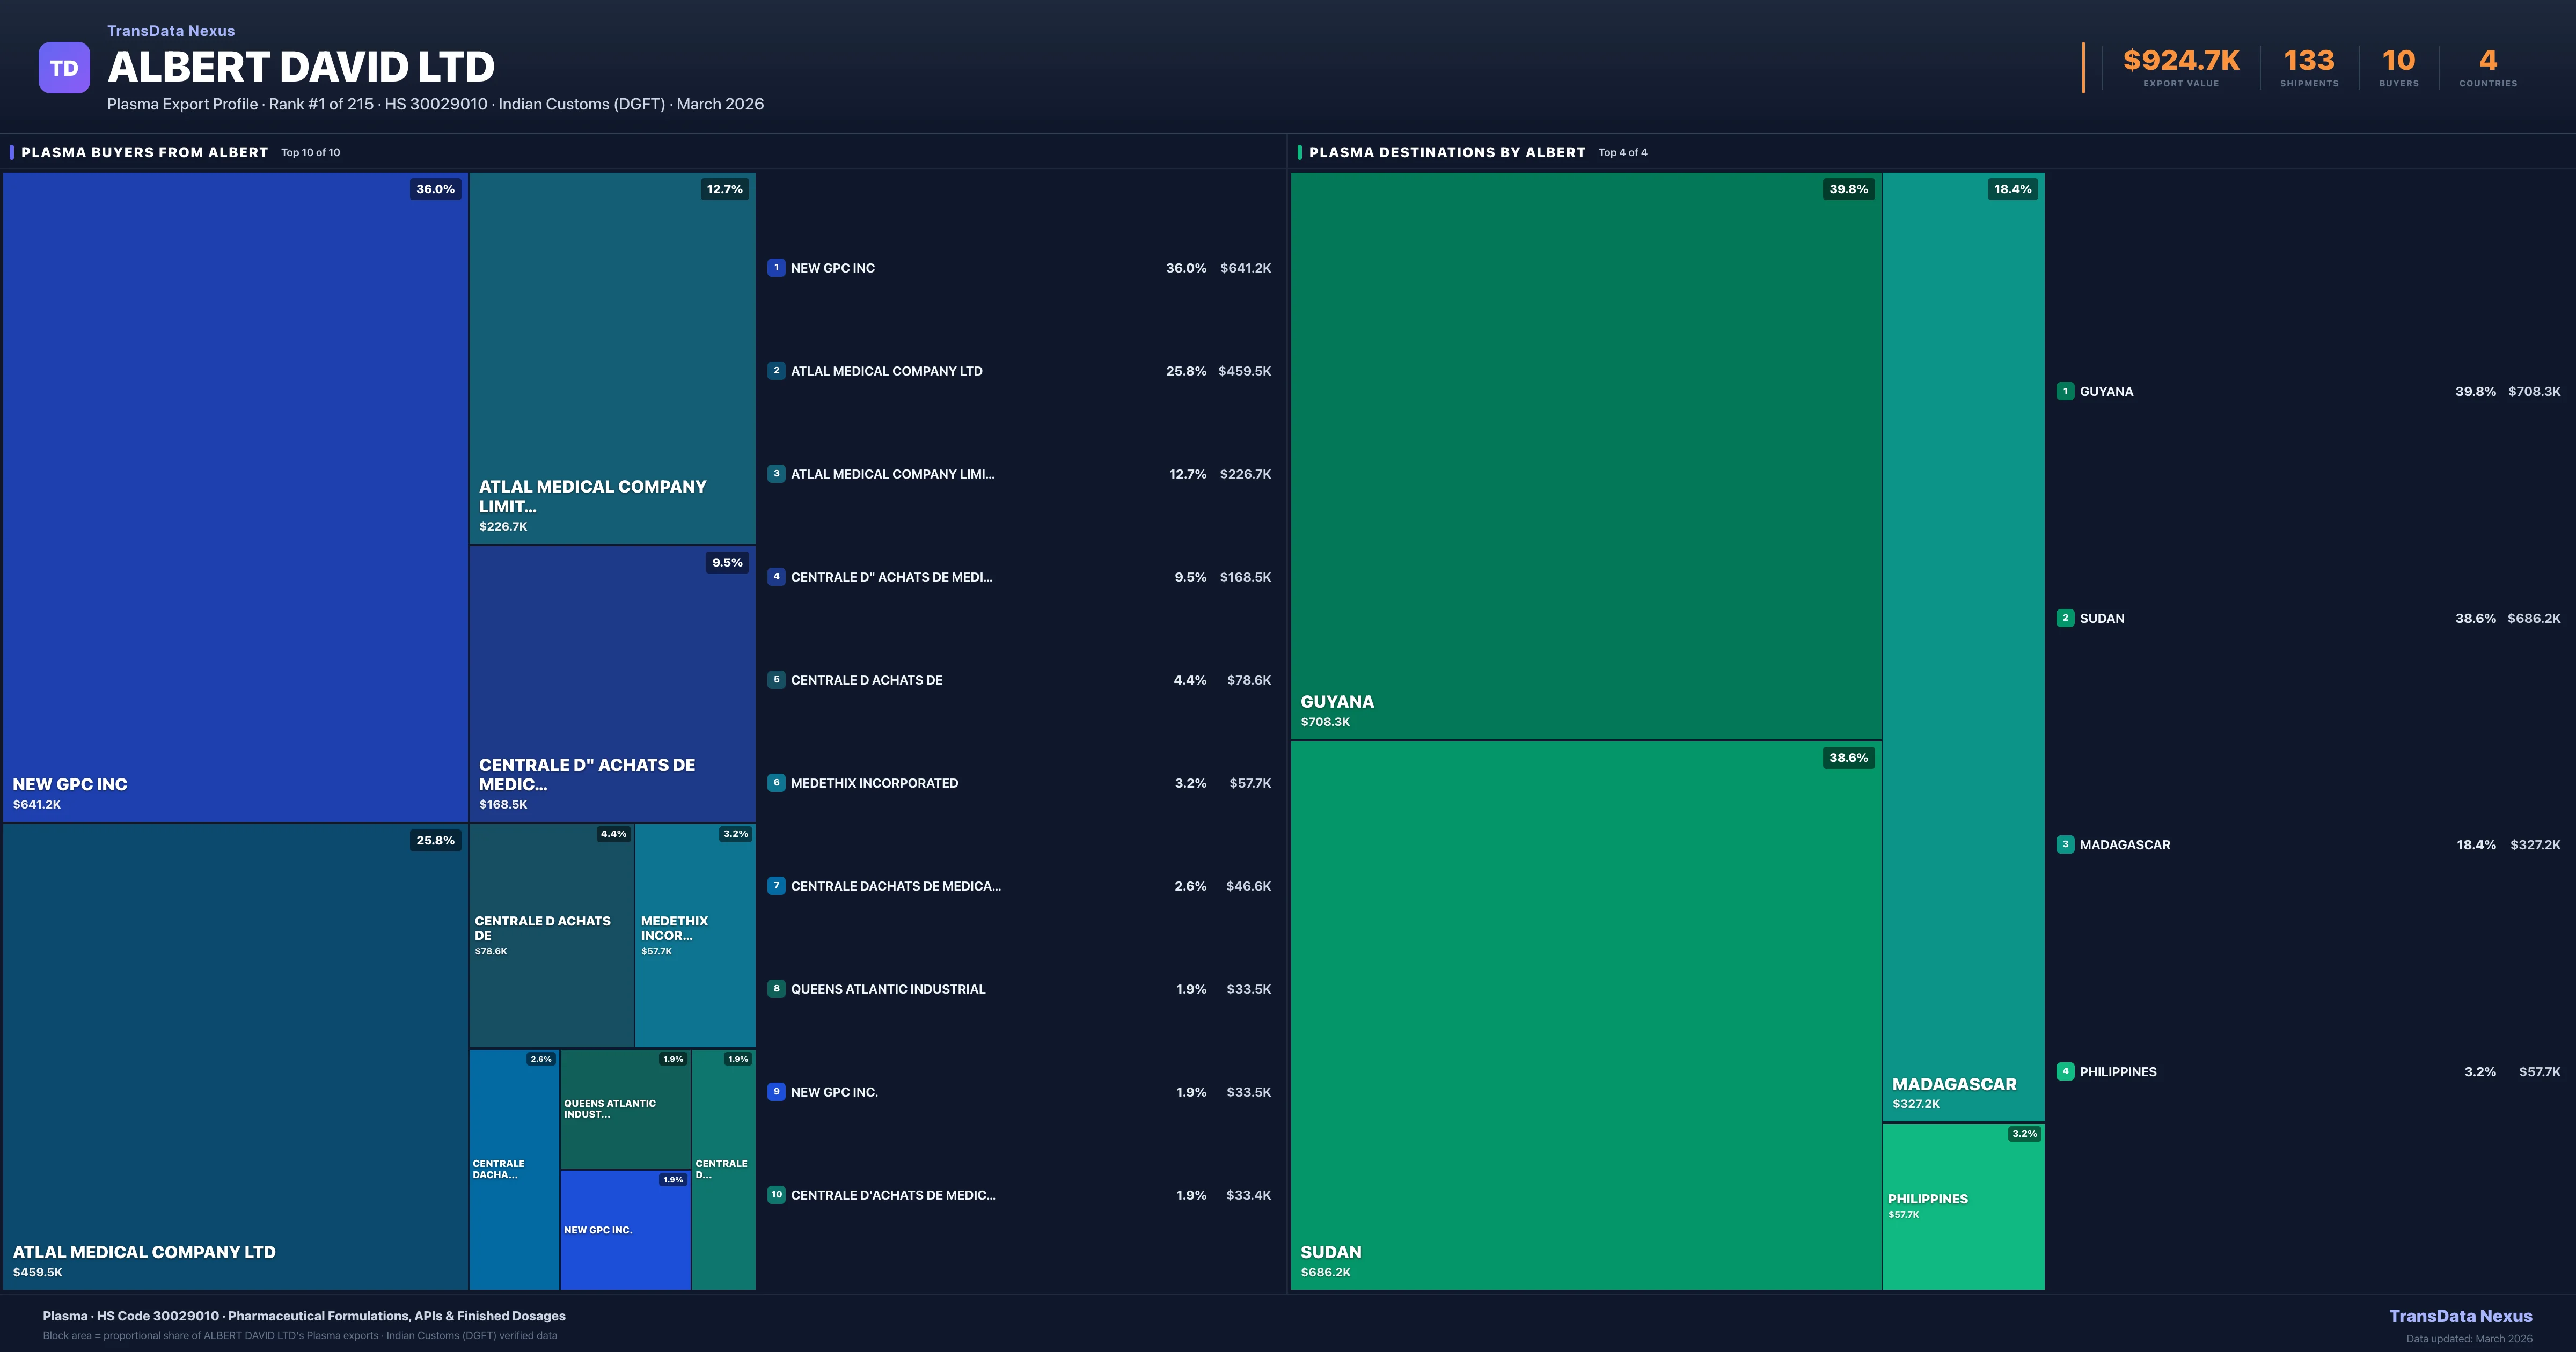Switch to PLASMA DESTINATIONS BY ALBERT section

pyautogui.click(x=1448, y=152)
